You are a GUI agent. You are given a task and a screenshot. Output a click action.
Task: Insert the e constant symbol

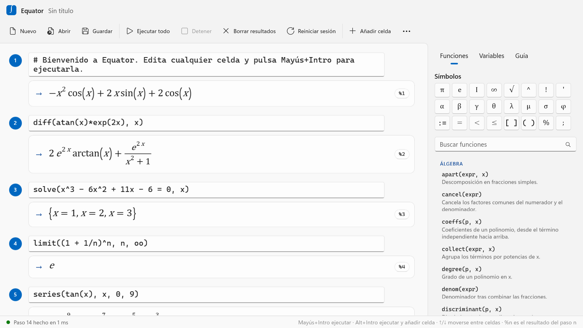point(459,90)
